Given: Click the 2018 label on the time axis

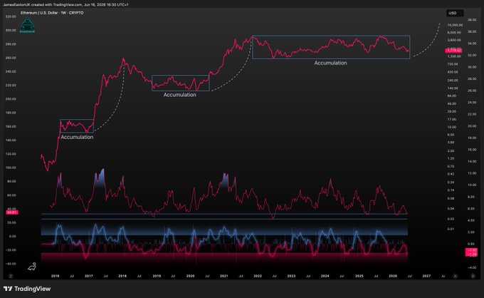Looking at the screenshot, I should click(122, 276).
